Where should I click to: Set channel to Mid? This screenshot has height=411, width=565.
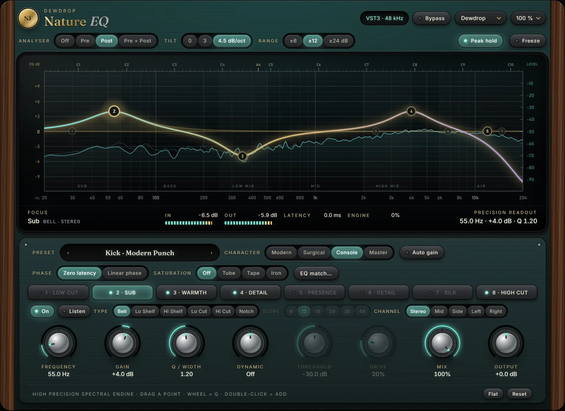[439, 311]
